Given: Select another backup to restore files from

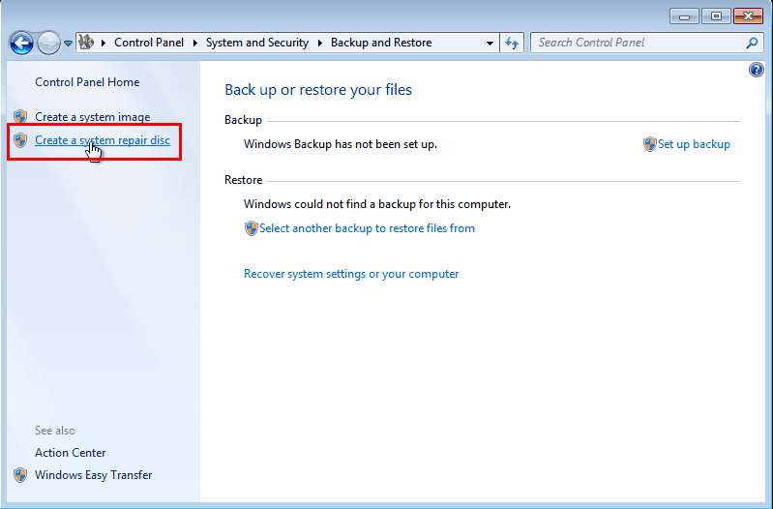Looking at the screenshot, I should click(x=367, y=228).
